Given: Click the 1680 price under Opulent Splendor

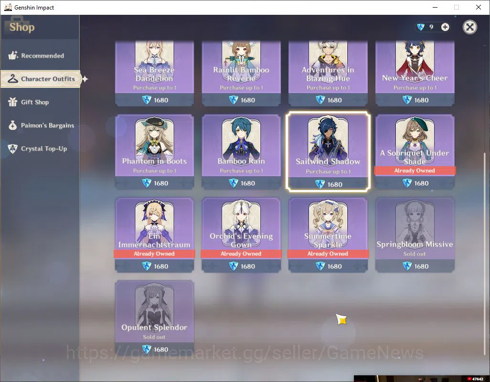Looking at the screenshot, I should (x=161, y=349).
